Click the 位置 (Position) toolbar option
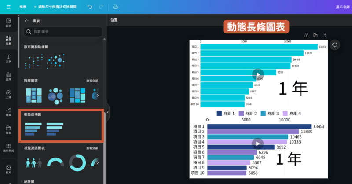This screenshot has height=184, width=352. coord(114,20)
